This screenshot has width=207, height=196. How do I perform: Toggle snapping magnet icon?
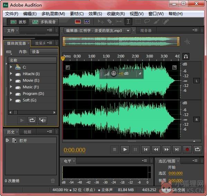tap(186, 56)
